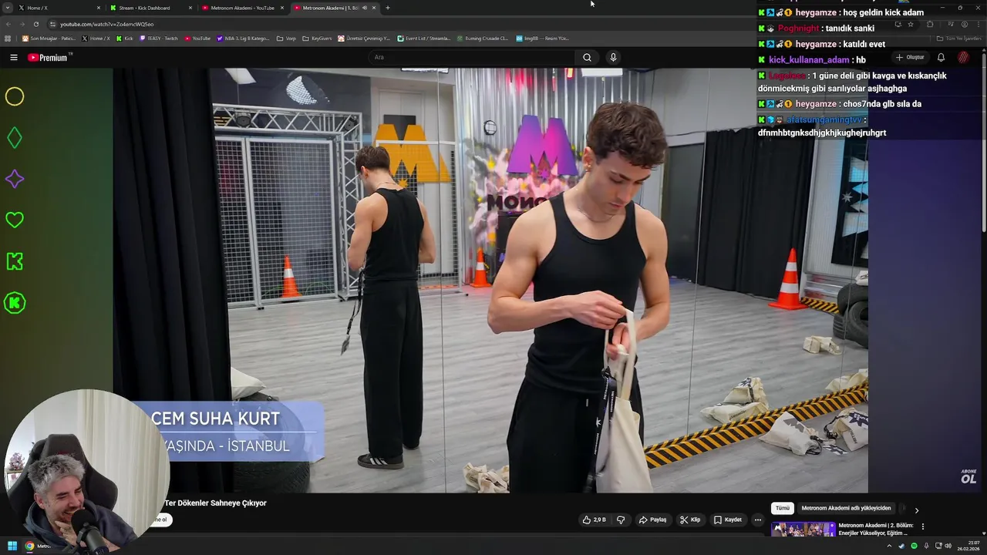Open a new browser tab
987x555 pixels.
point(387,8)
